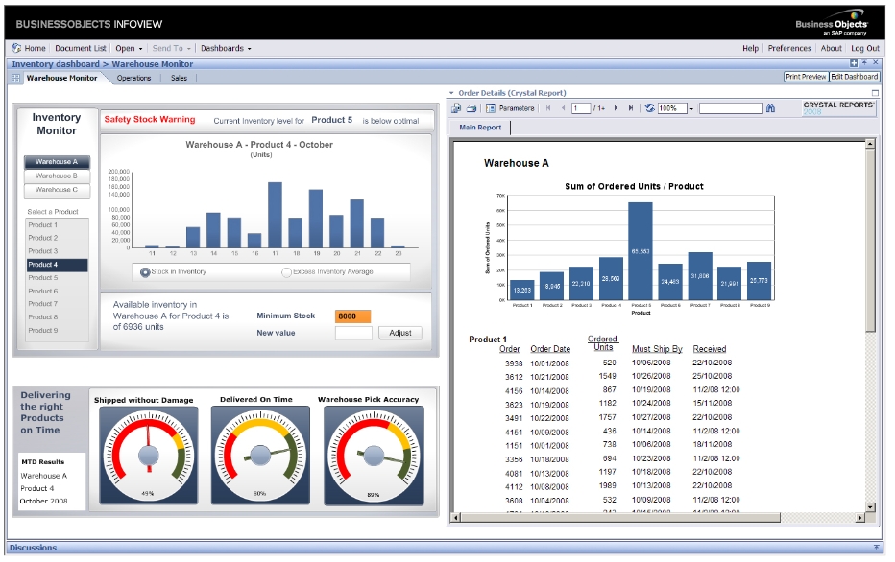Click the report vertical scrollbar thumb
Image resolution: width=895 pixels, height=562 pixels.
[870, 241]
